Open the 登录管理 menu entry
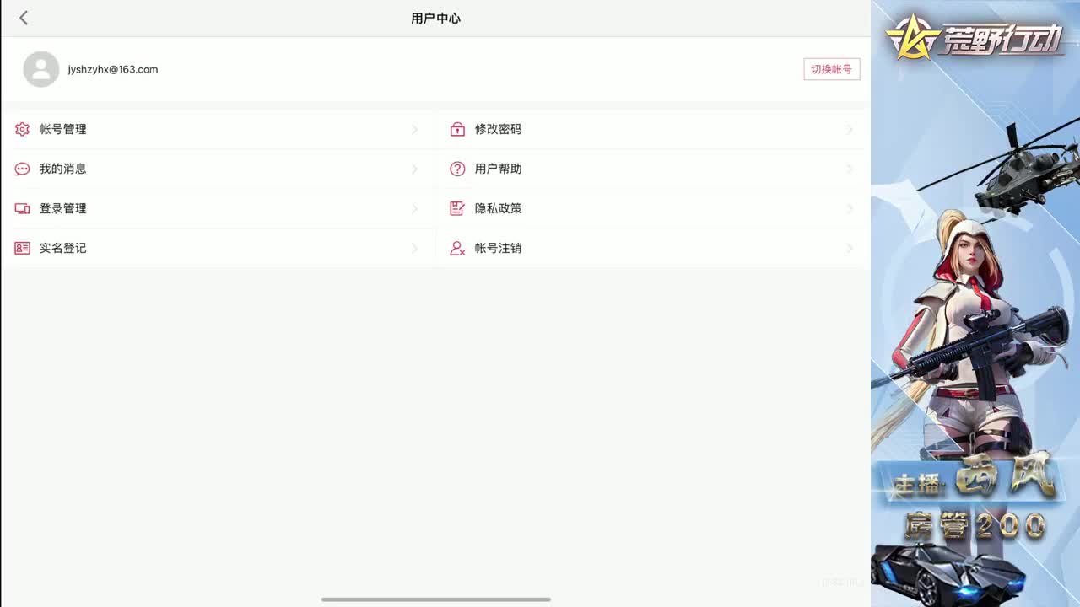 click(218, 208)
